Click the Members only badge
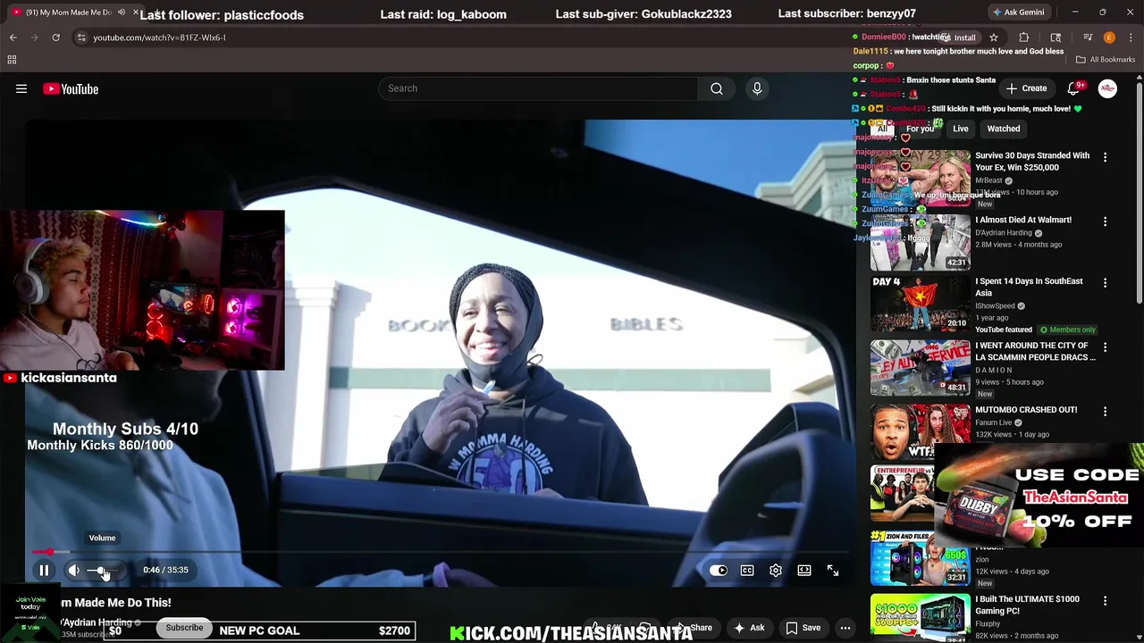The width and height of the screenshot is (1144, 643). 1067,330
